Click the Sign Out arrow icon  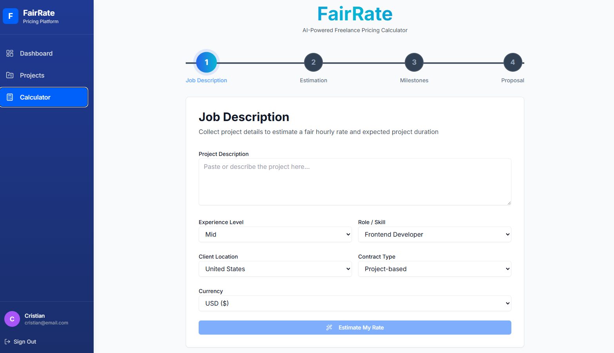click(7, 341)
